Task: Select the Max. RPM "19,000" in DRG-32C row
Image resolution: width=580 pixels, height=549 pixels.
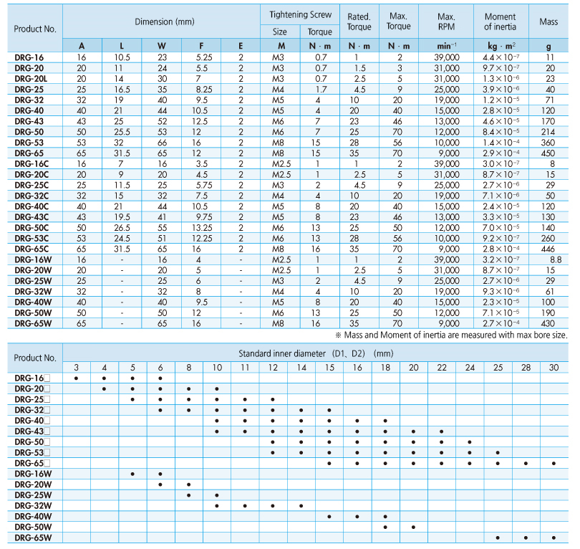Action: coord(447,196)
